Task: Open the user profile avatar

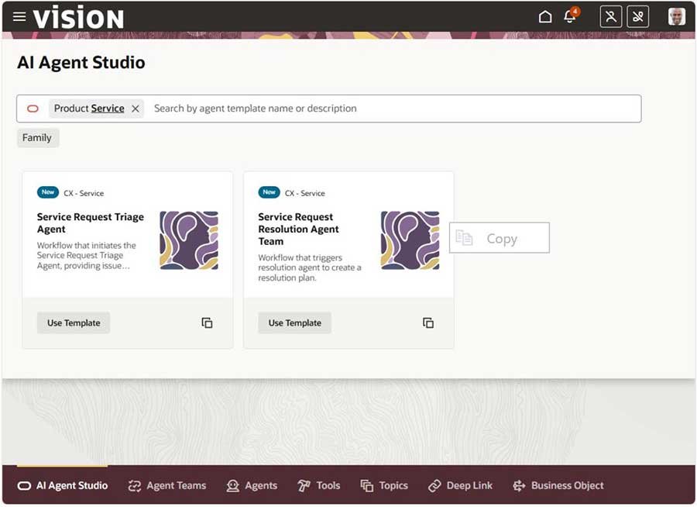Action: click(676, 17)
